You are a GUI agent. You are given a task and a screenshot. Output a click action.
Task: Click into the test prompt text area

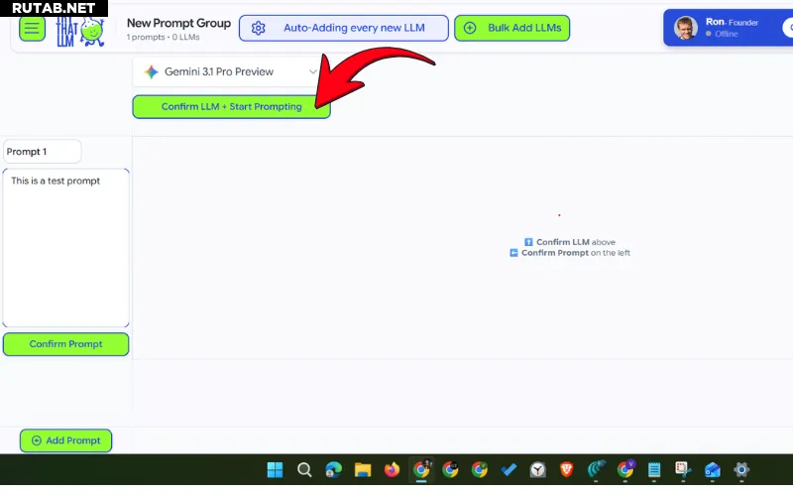[65, 248]
